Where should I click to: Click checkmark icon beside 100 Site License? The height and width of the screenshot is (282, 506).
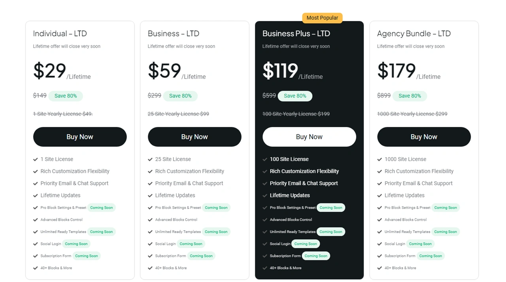pyautogui.click(x=265, y=159)
